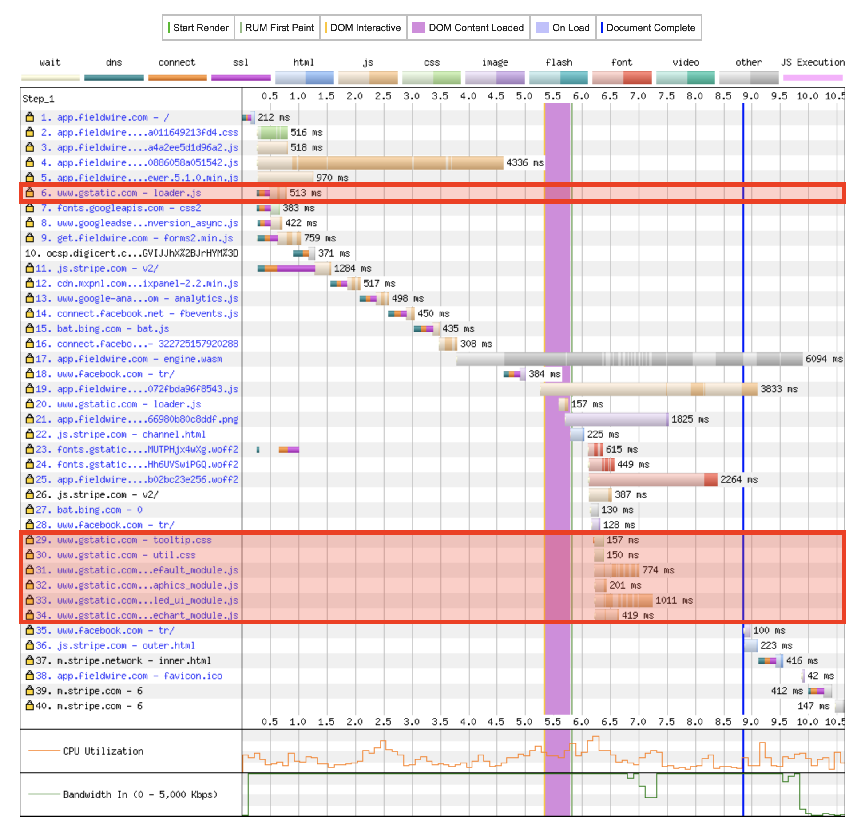Click the 6094 ms engine.wasm bar
Image resolution: width=865 pixels, height=830 pixels.
pos(630,359)
